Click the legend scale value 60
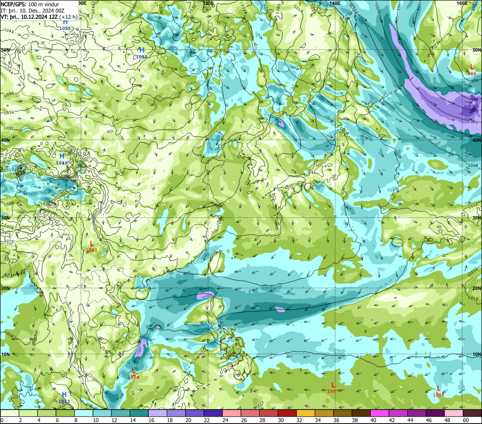 pyautogui.click(x=466, y=420)
